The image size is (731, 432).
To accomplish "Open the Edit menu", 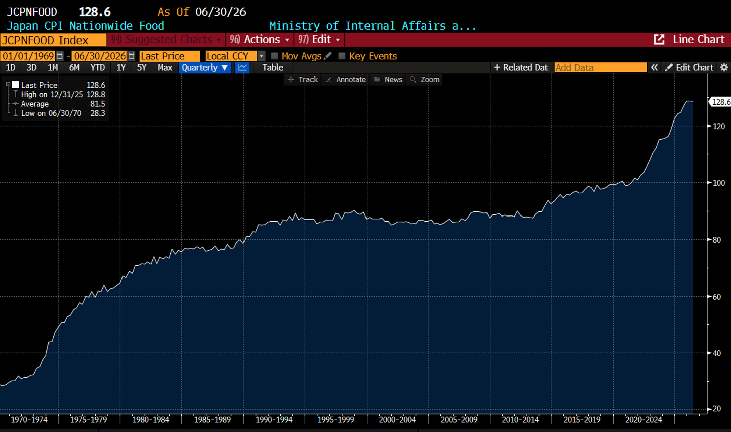I will point(319,40).
